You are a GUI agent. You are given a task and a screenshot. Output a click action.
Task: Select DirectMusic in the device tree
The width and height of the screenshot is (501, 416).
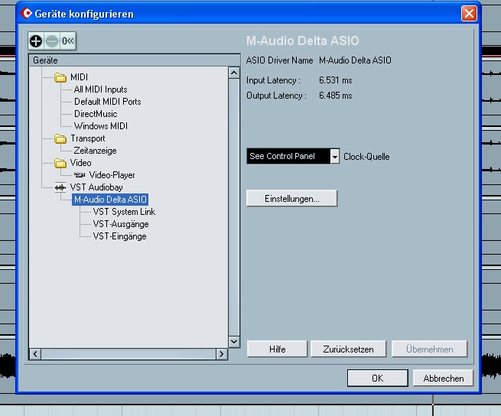tap(96, 114)
